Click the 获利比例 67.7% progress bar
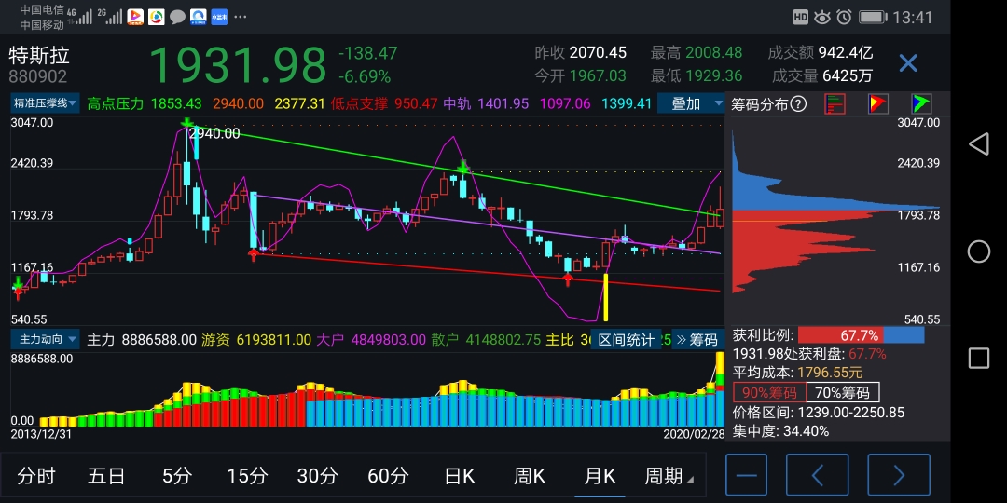This screenshot has height=503, width=1007. pyautogui.click(x=860, y=335)
